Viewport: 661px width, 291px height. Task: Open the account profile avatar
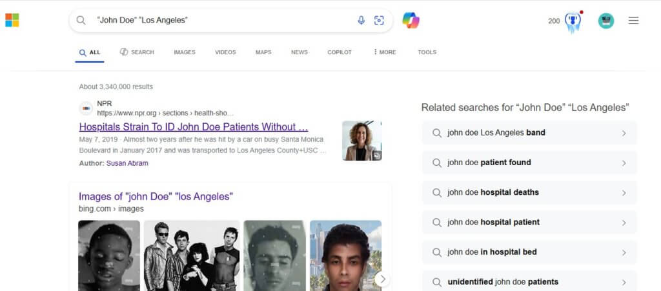tap(605, 21)
